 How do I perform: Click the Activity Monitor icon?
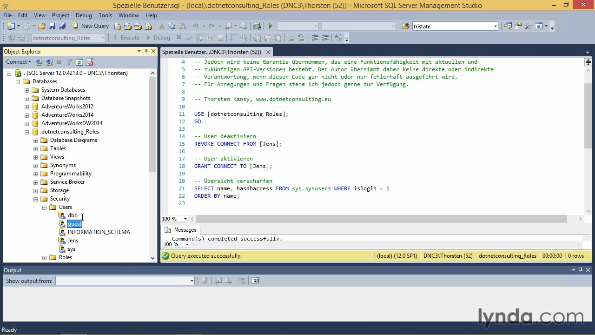257,26
